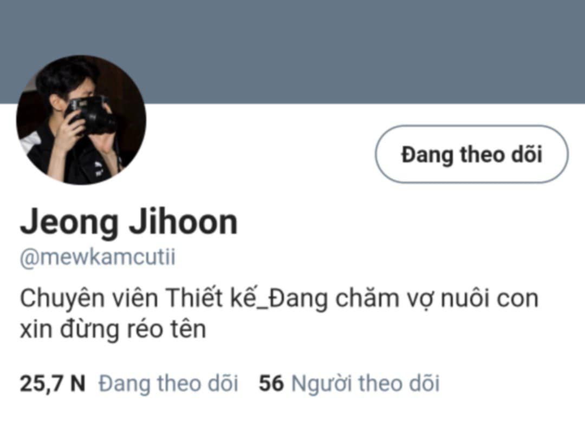Click the number 56 followers count
Viewport: 585px width, 422px height.
tap(271, 383)
